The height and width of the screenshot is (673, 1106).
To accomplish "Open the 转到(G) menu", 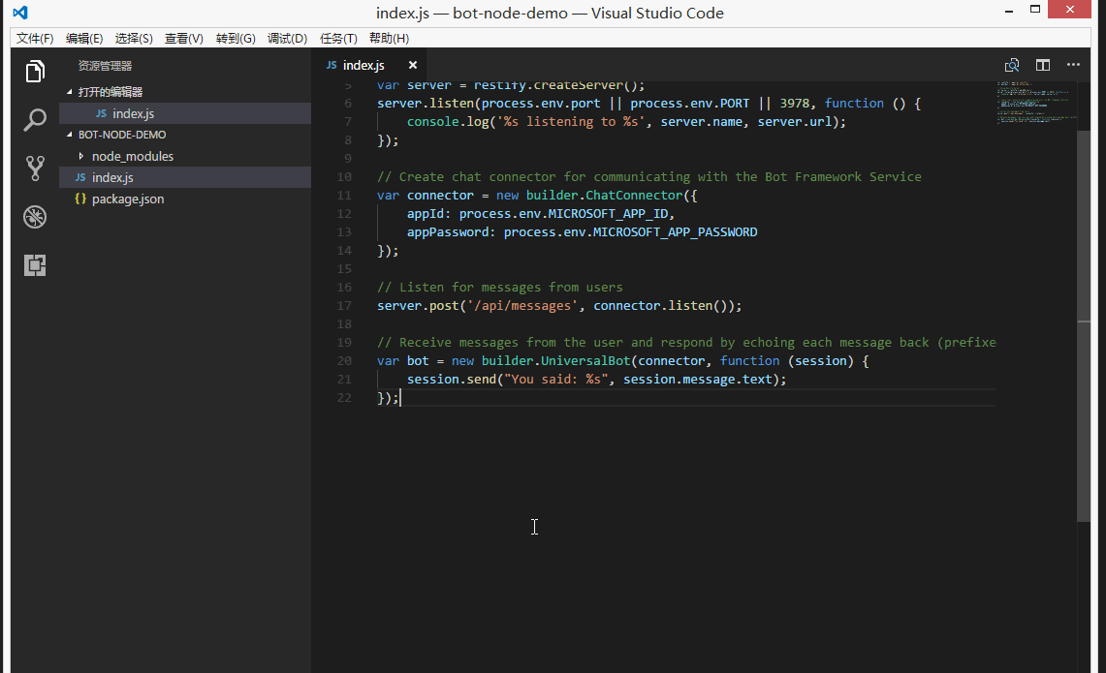I will (x=236, y=38).
